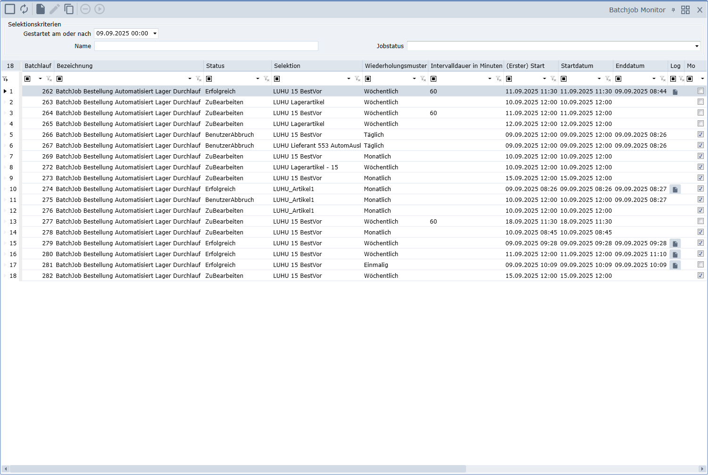This screenshot has width=708, height=475.
Task: Click the copy icon in the toolbar
Action: point(69,9)
